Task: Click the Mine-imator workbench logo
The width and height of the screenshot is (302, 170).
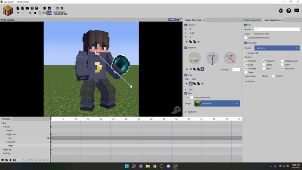Action: [8, 10]
